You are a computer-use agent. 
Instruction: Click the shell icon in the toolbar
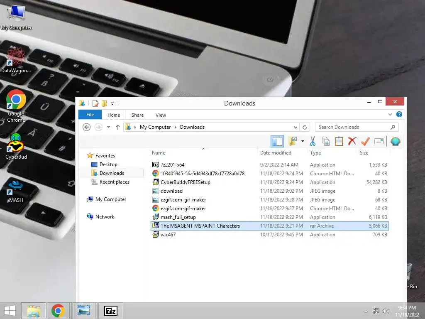coord(395,141)
